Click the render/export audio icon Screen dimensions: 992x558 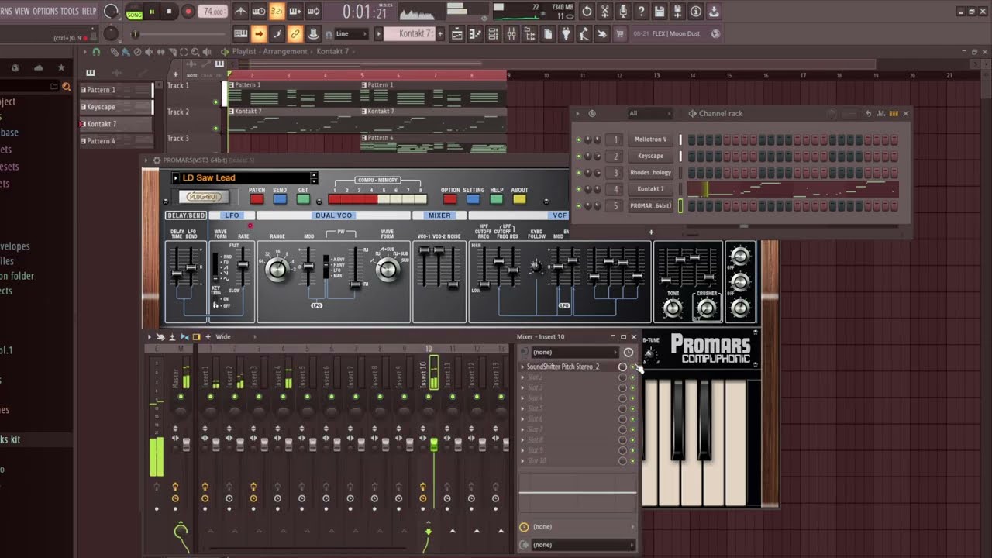(x=677, y=12)
